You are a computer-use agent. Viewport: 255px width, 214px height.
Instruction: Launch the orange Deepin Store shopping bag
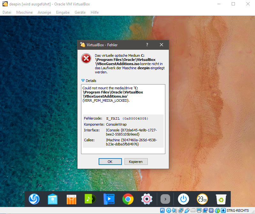click(71, 199)
